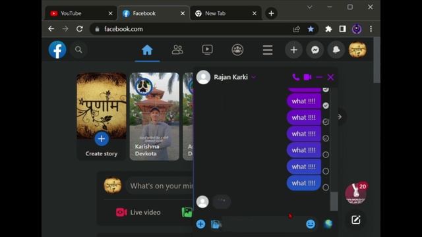Image resolution: width=422 pixels, height=237 pixels.
Task: Attach a file with the chat photo icon
Action: click(216, 224)
